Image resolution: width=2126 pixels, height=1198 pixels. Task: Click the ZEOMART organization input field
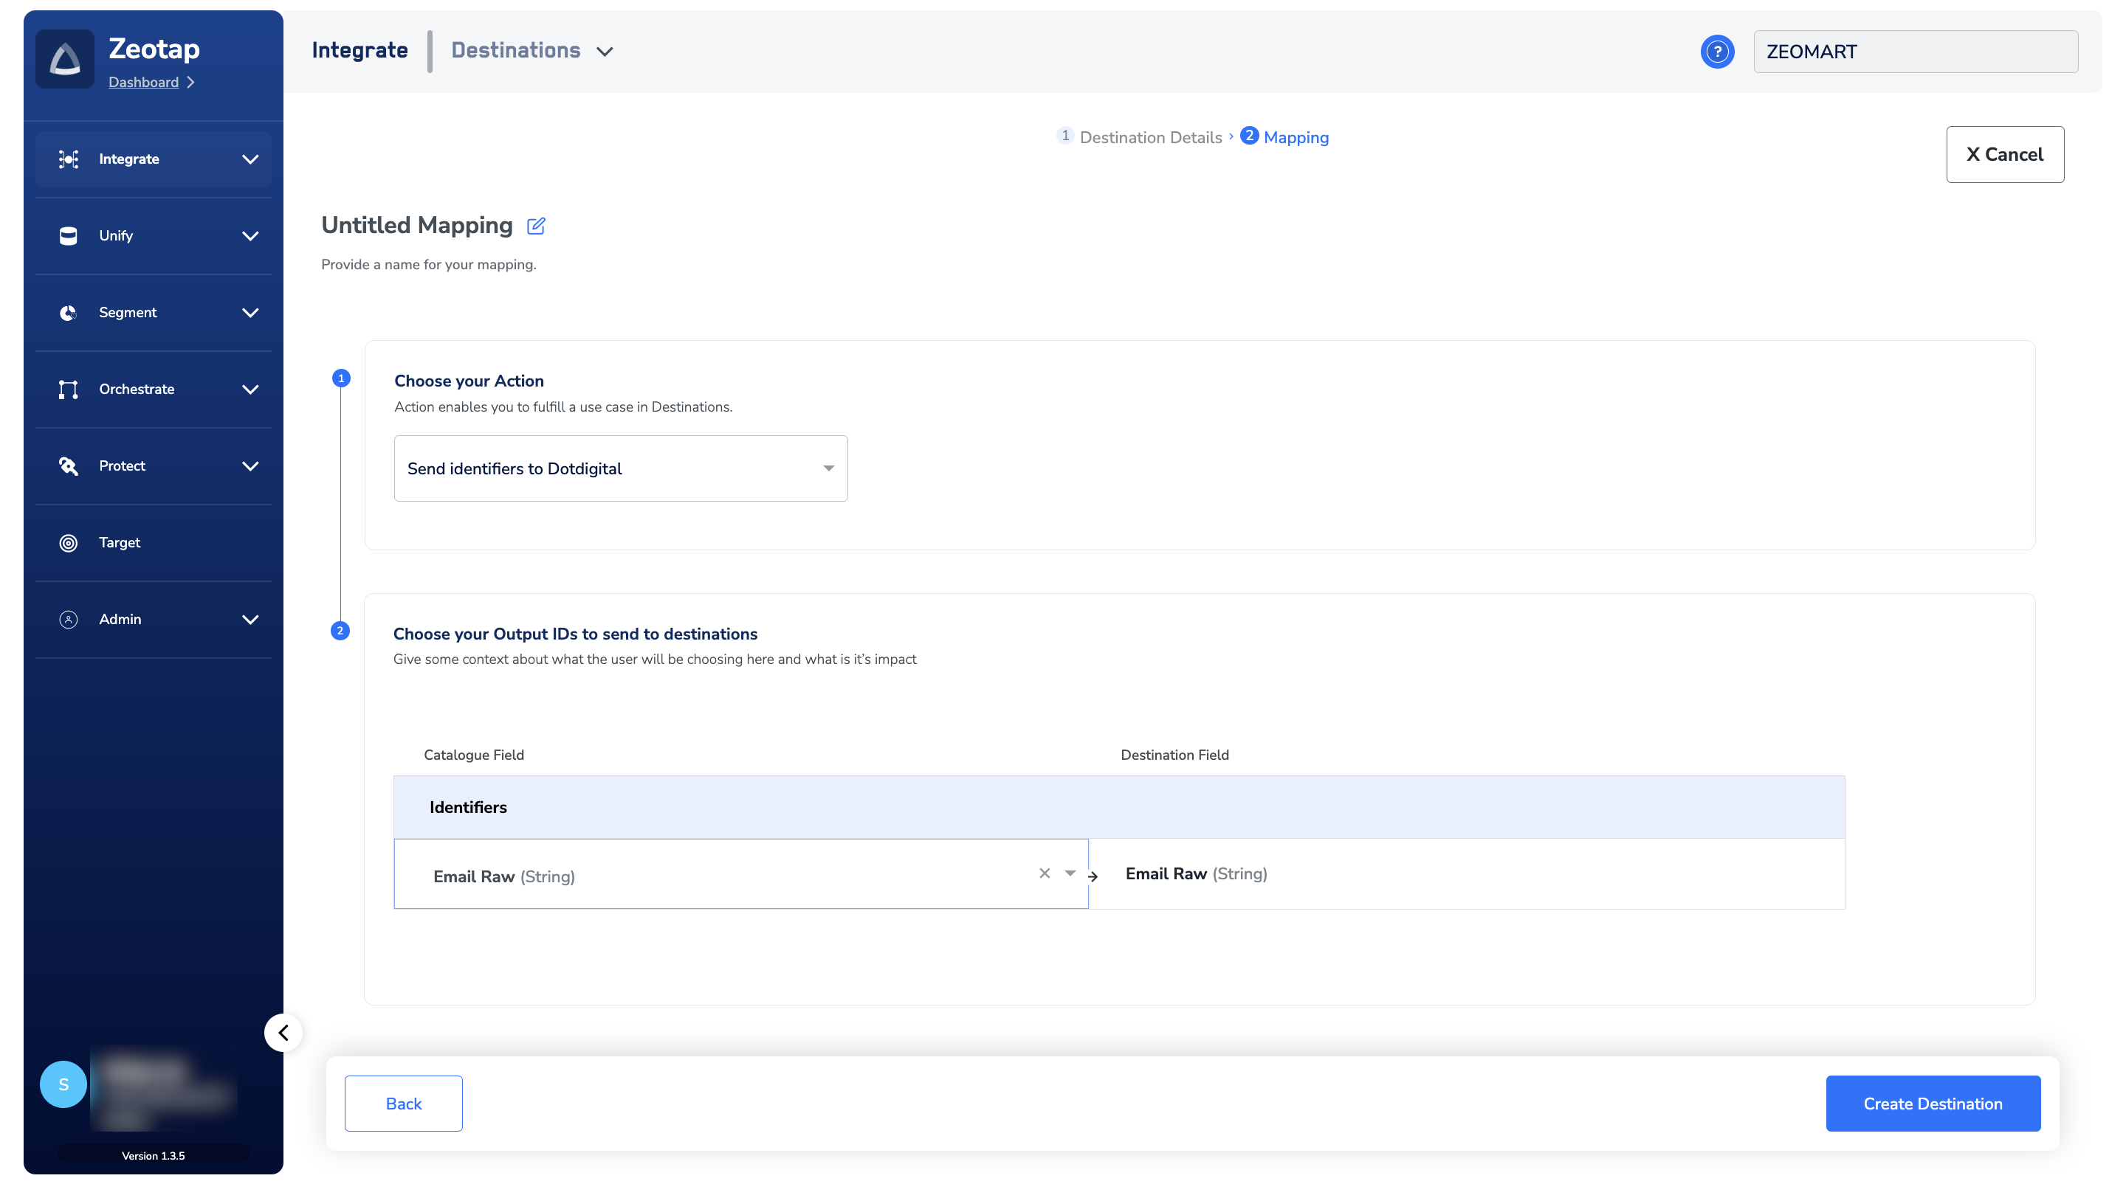(1915, 52)
